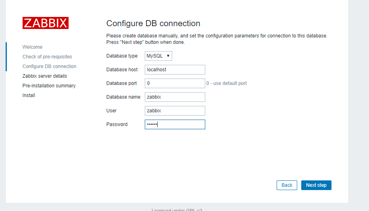Select Check of pre-requisites step
This screenshot has height=211, width=369.
click(47, 57)
